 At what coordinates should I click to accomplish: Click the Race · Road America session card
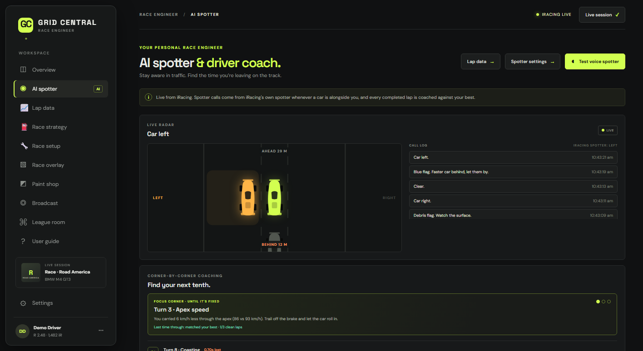coord(61,273)
